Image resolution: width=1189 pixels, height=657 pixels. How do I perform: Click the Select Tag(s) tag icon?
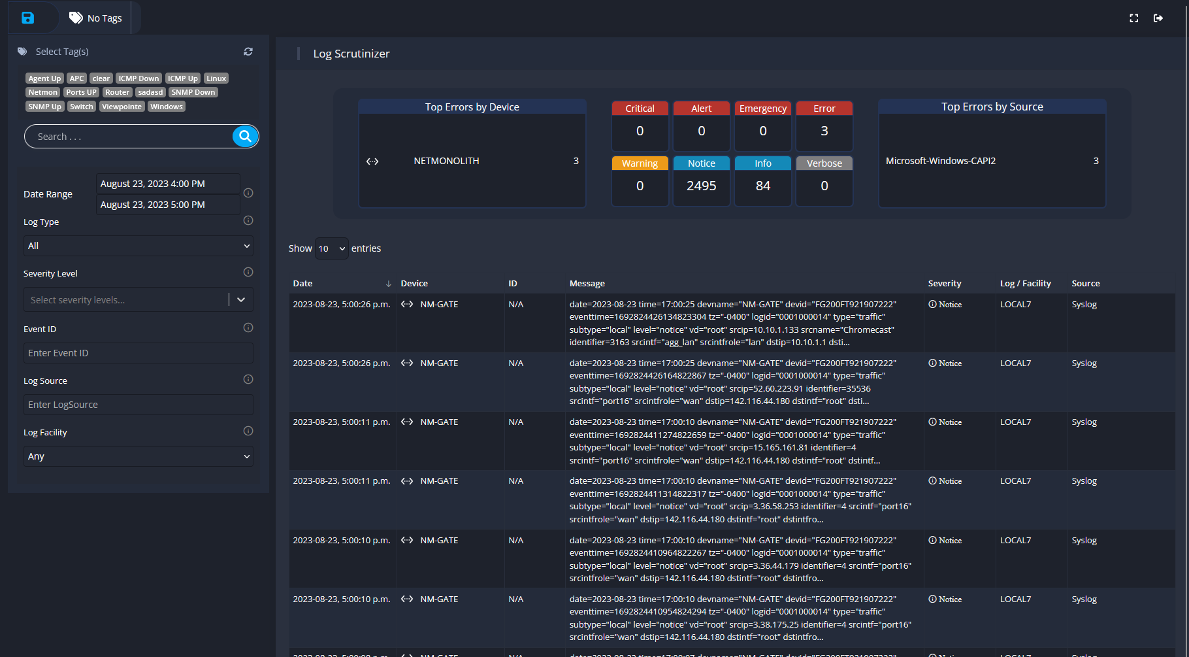click(22, 52)
